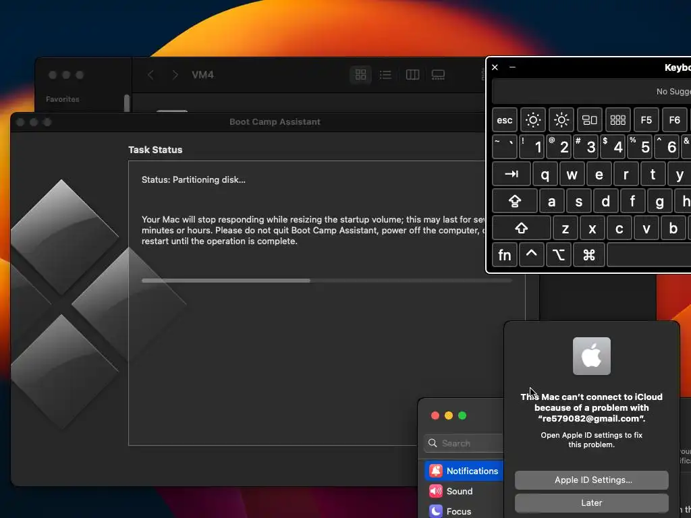Viewport: 691px width, 518px height.
Task: Click Favorites heading in Finder sidebar
Action: point(63,99)
